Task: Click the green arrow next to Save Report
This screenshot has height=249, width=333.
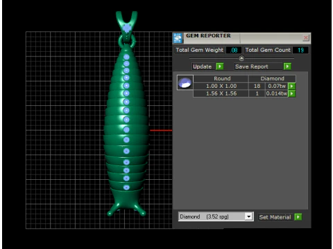Action: click(x=287, y=66)
